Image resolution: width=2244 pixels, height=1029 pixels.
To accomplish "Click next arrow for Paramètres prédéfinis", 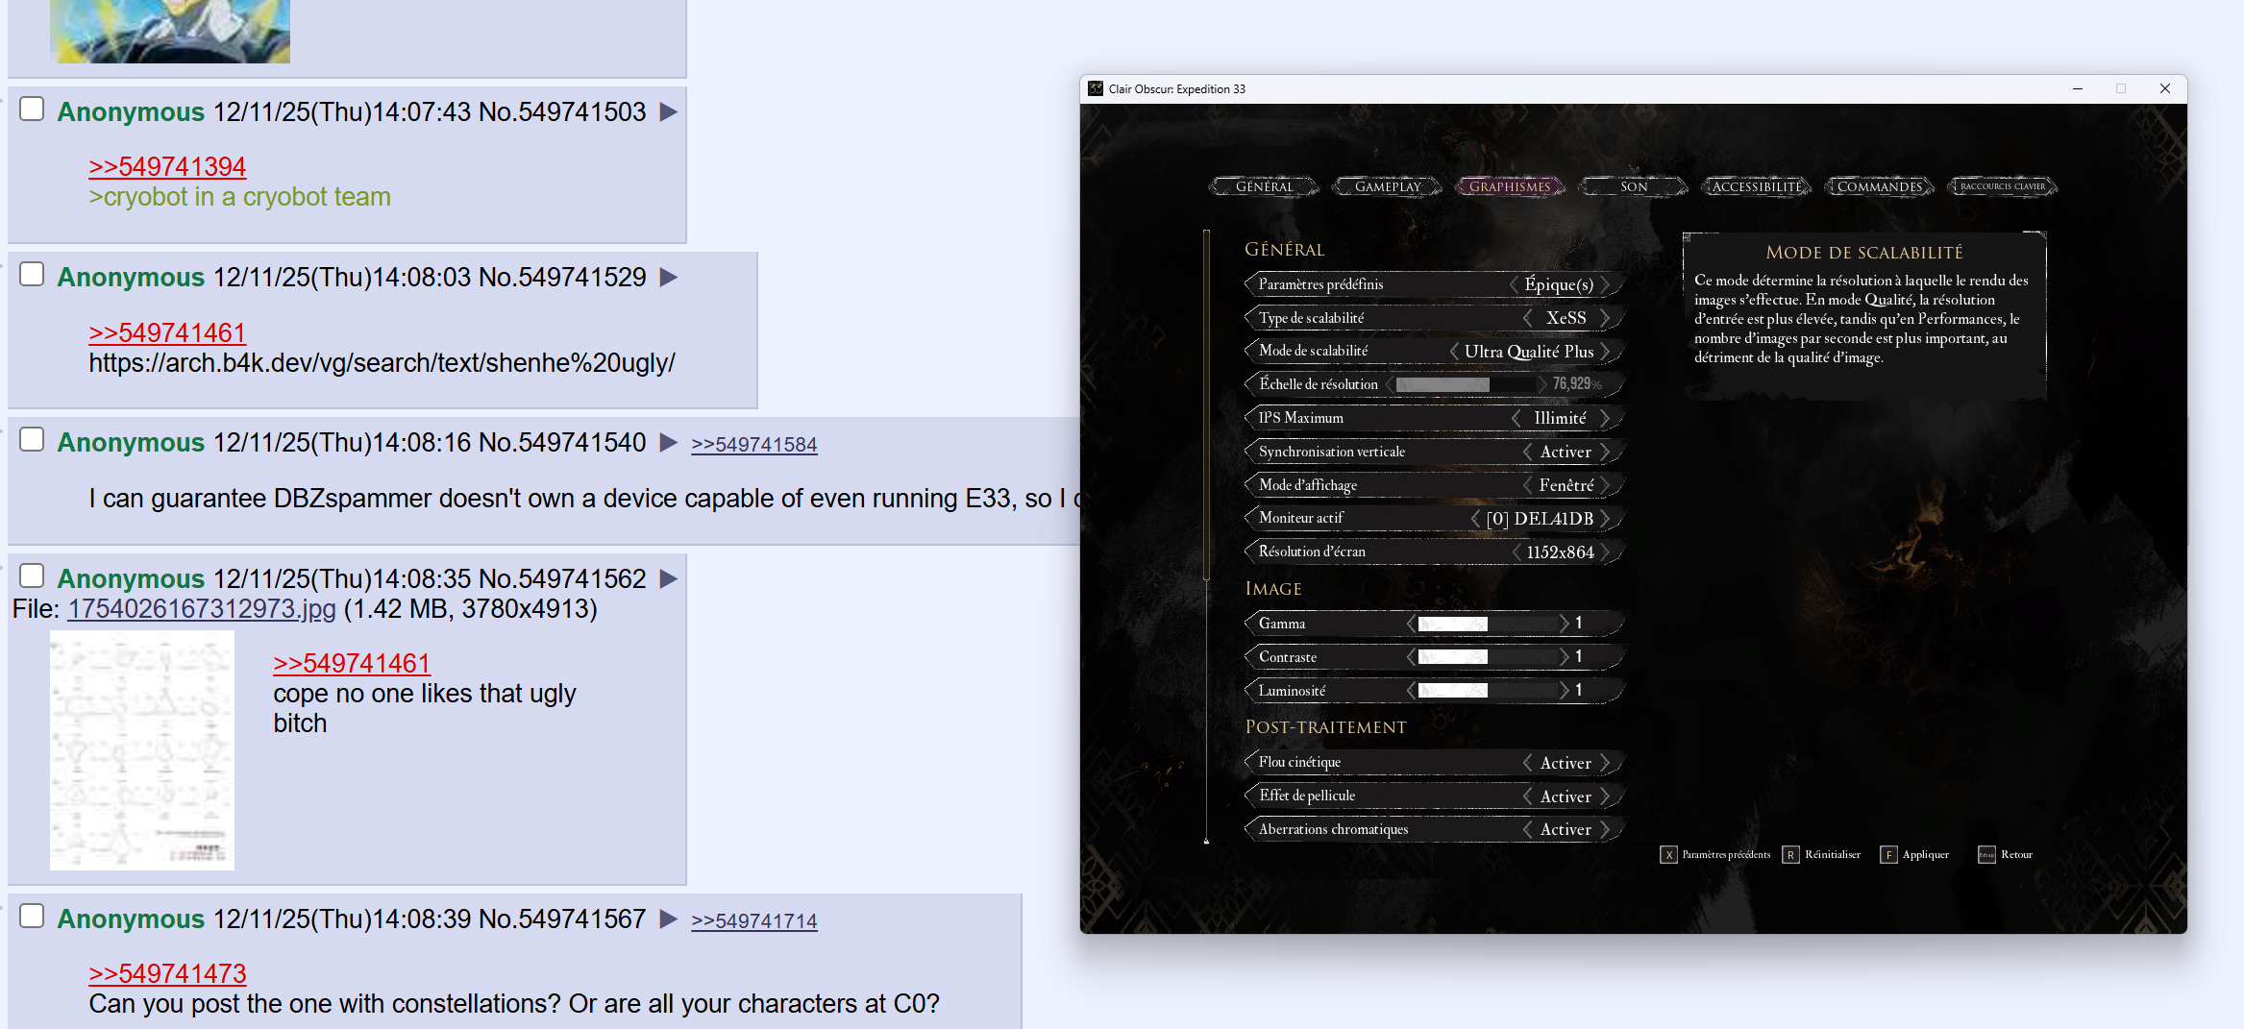I will click(1605, 284).
